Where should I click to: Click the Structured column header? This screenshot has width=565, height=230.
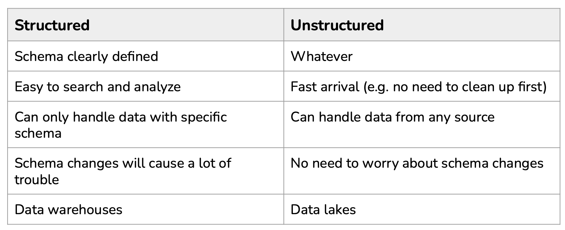pos(146,25)
